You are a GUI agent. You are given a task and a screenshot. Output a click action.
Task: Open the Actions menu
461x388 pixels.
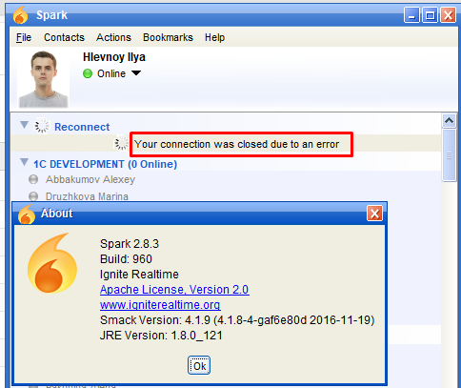[x=113, y=37]
